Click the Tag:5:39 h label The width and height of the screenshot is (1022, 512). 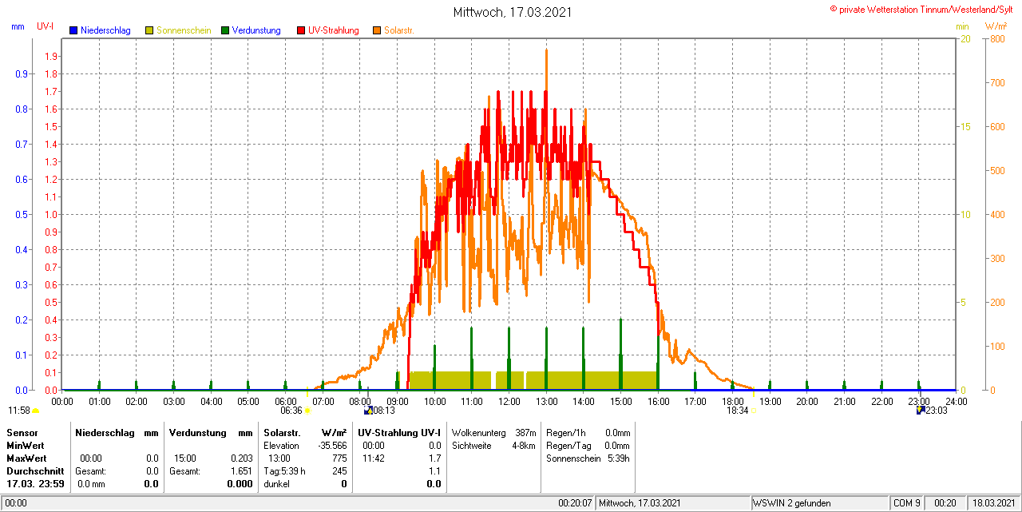[284, 471]
